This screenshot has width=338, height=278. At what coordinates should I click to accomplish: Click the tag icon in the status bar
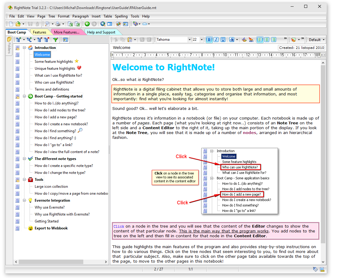pyautogui.click(x=315, y=269)
